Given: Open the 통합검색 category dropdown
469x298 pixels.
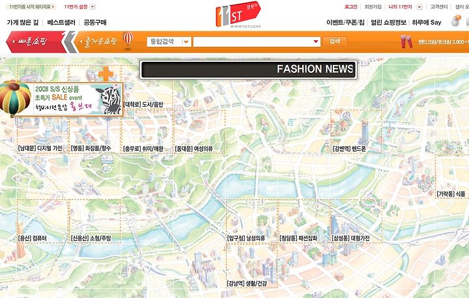Looking at the screenshot, I should 169,42.
